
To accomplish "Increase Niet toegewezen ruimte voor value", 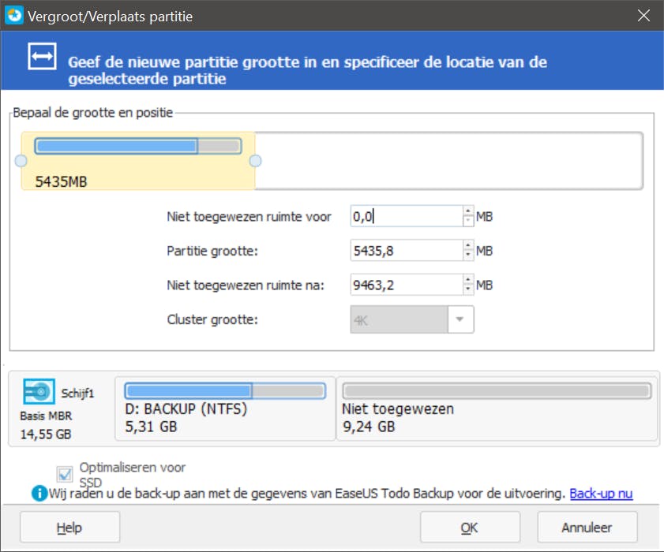I will coord(468,211).
